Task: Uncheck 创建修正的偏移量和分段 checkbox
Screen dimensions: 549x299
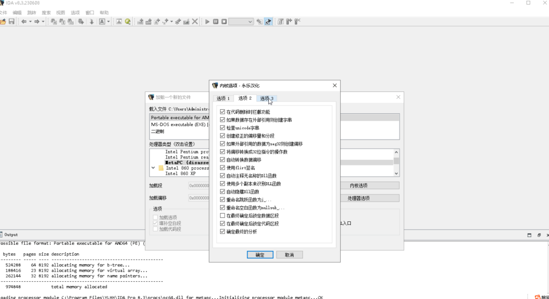Action: point(222,136)
